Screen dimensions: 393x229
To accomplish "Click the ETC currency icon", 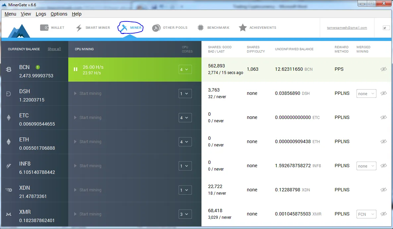I will (9, 118).
